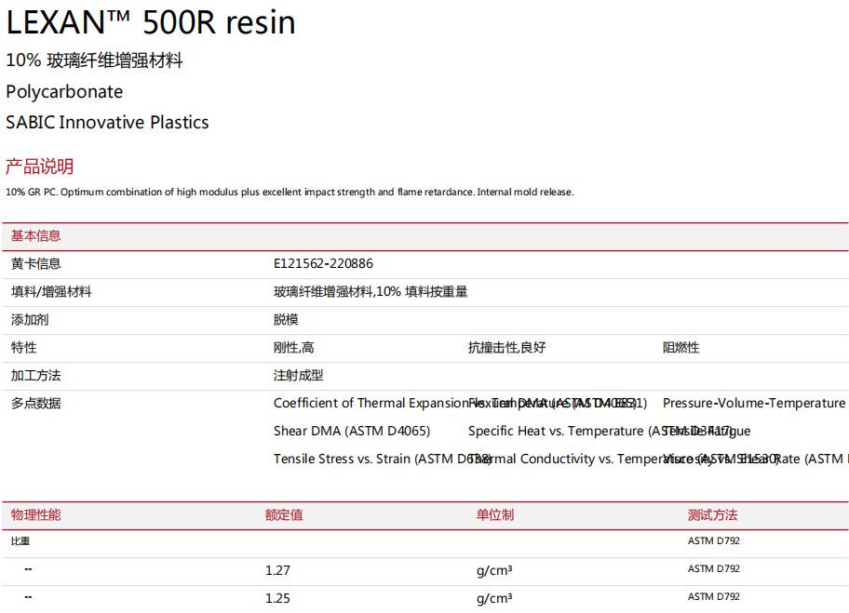Click the feature '抗撞击性,良好'

(x=506, y=347)
